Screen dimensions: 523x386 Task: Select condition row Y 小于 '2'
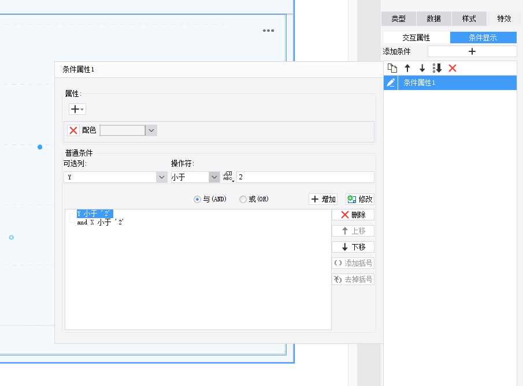pyautogui.click(x=95, y=213)
